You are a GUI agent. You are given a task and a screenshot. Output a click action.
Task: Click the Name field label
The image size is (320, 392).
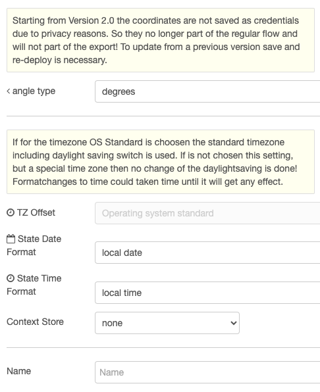(18, 371)
